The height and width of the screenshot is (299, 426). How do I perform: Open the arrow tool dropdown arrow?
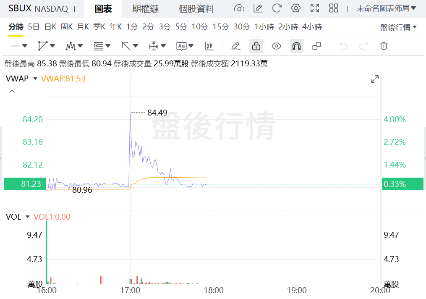[x=136, y=46]
